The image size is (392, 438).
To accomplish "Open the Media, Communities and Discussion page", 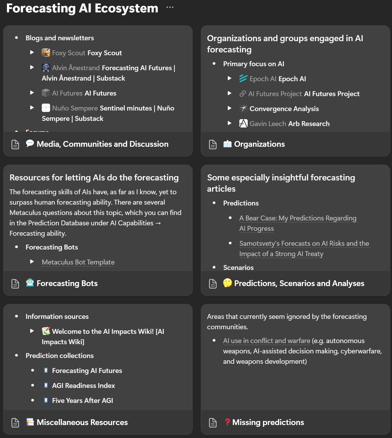I will pos(102,144).
